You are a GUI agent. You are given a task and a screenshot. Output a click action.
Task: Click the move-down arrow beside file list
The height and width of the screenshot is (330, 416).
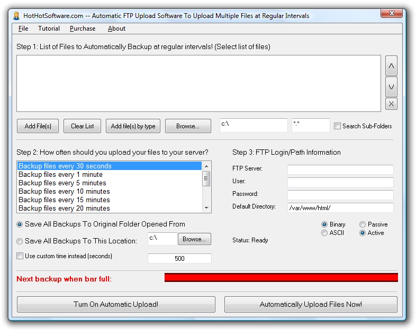(x=391, y=87)
